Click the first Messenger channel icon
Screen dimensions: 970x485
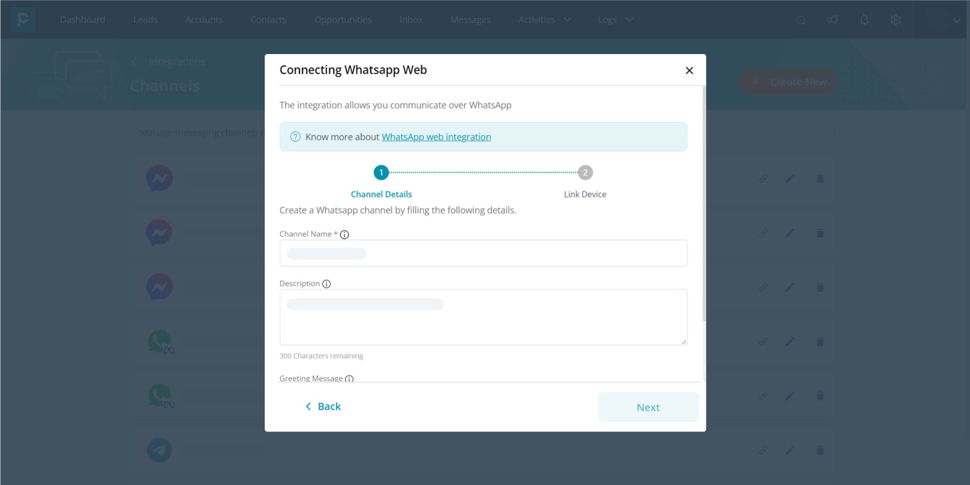coord(160,178)
